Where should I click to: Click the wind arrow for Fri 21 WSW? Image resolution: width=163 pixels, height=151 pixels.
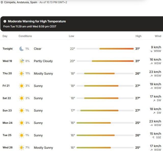point(152,88)
